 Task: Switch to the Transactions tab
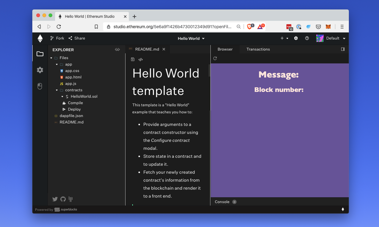pyautogui.click(x=258, y=49)
